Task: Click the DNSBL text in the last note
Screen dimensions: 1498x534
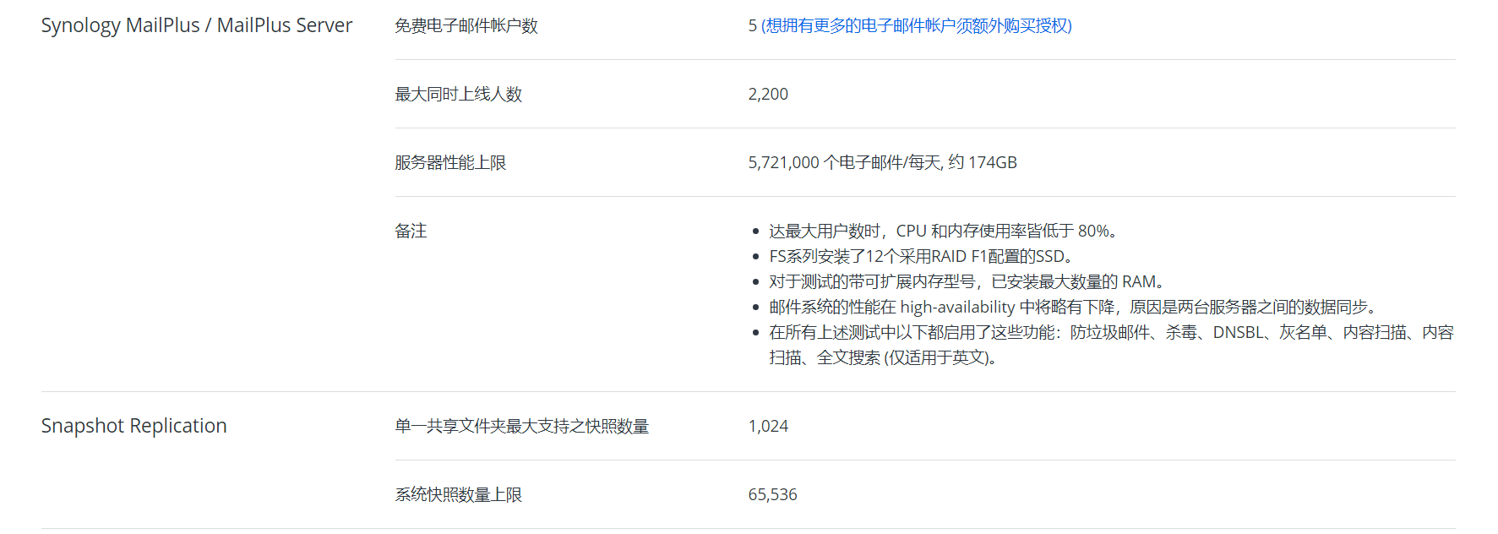Action: pyautogui.click(x=1238, y=333)
